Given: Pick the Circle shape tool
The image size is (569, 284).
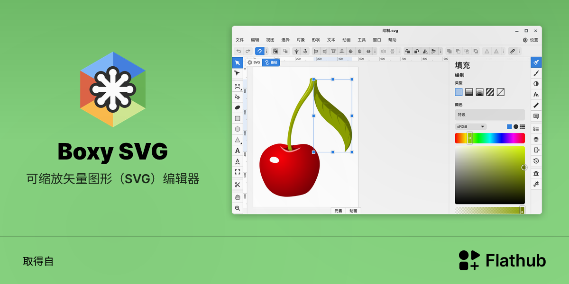Looking at the screenshot, I should (x=238, y=129).
